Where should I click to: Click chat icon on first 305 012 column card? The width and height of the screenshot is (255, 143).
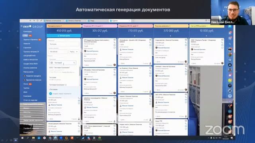pos(115,48)
